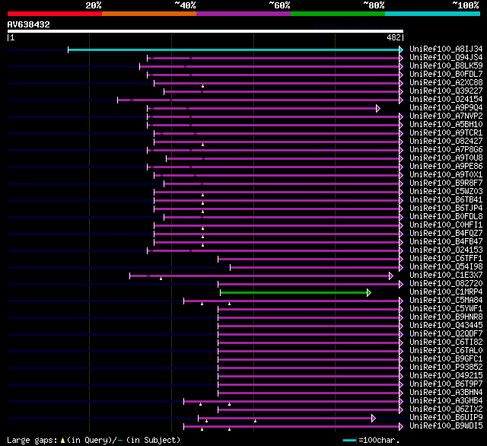Click the UniRef100_C0HFI1 label

pos(446,225)
